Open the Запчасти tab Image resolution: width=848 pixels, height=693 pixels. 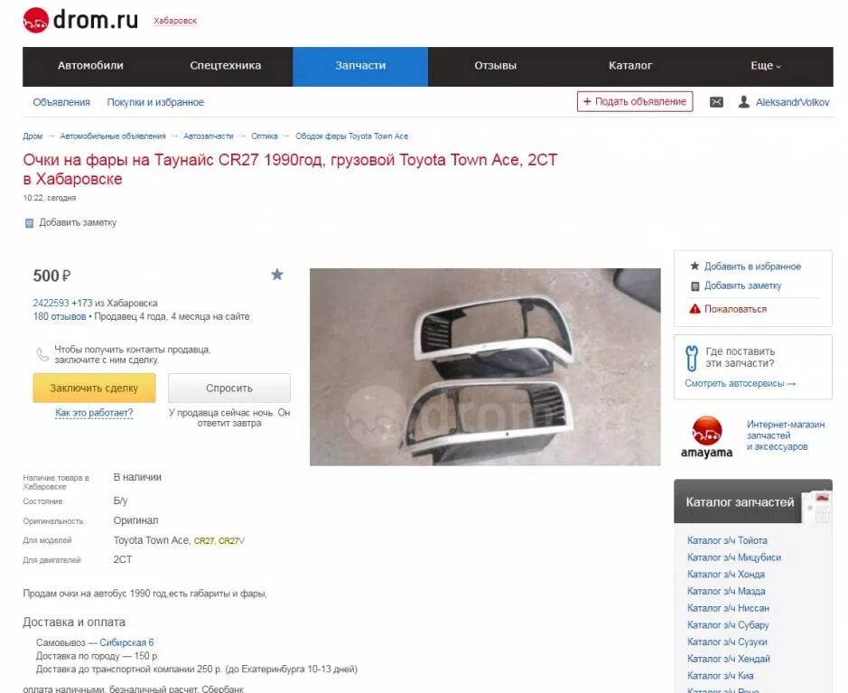[x=360, y=67]
